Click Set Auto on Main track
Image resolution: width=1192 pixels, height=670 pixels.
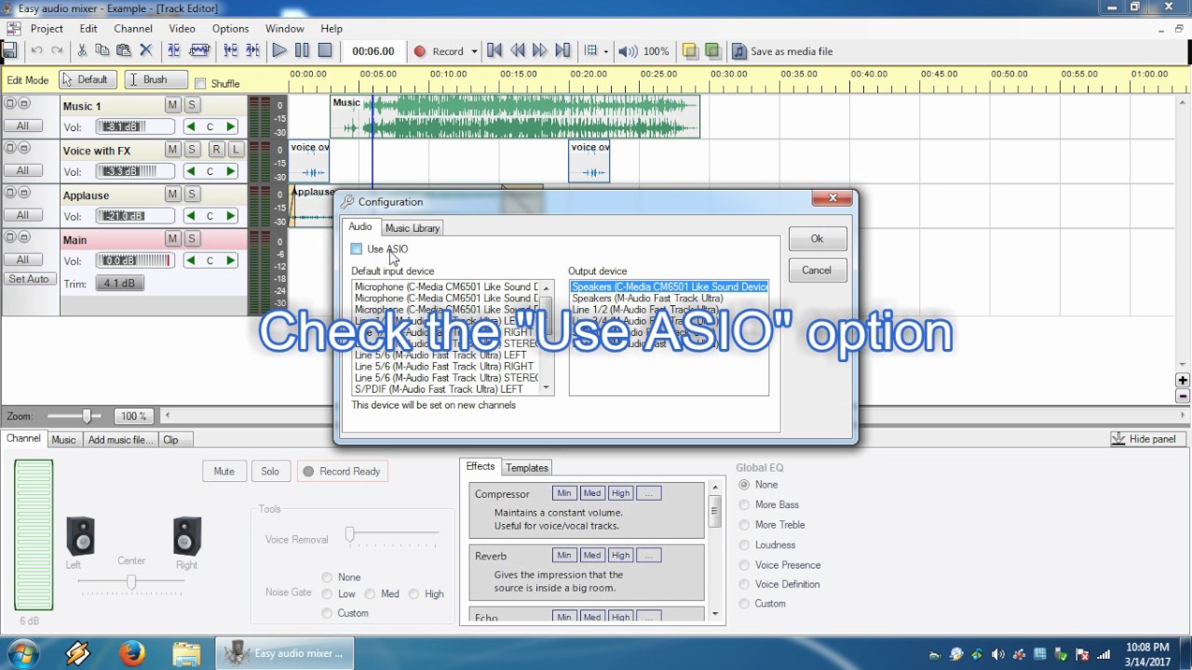click(x=29, y=279)
